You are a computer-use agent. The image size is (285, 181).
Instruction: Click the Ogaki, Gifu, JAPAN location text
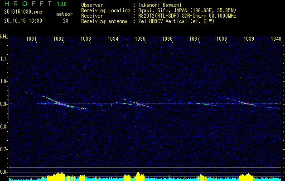(187, 10)
